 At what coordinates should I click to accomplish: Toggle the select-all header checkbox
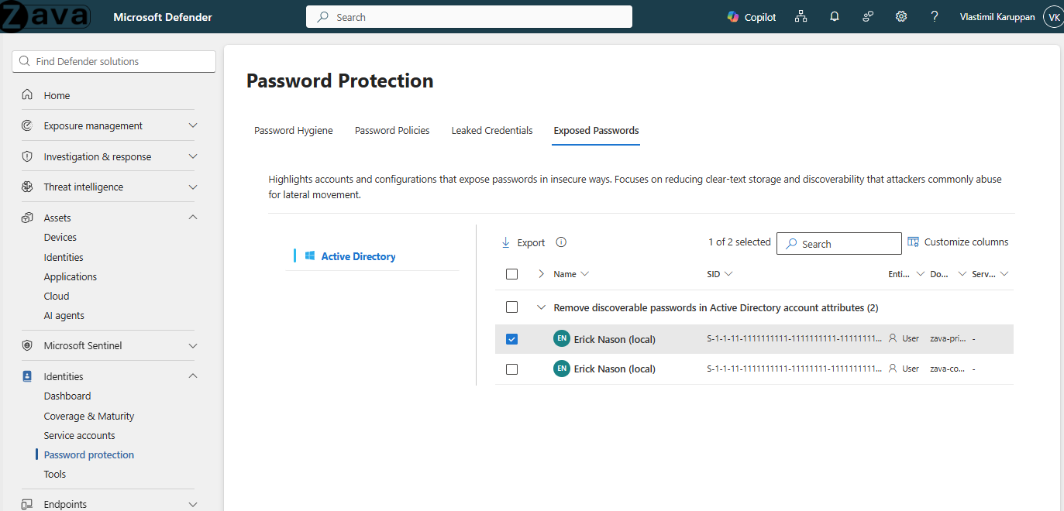511,274
